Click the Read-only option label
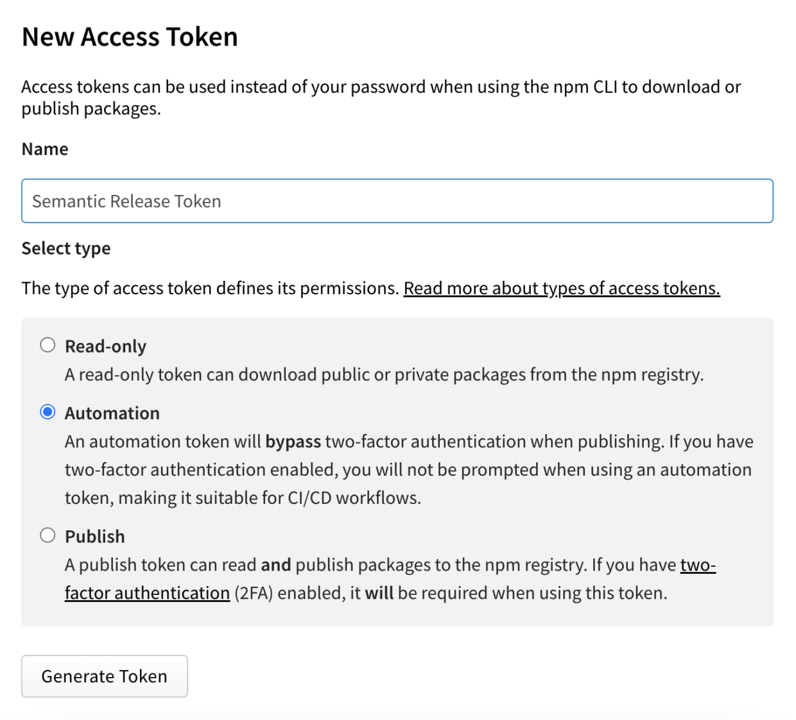 point(106,346)
